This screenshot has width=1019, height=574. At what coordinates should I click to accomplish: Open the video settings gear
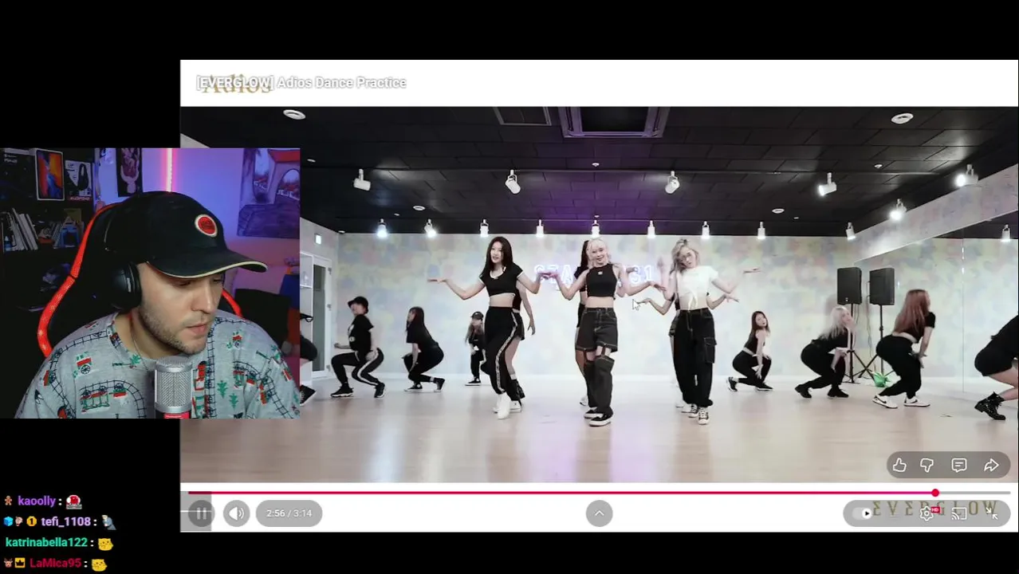coord(927,513)
